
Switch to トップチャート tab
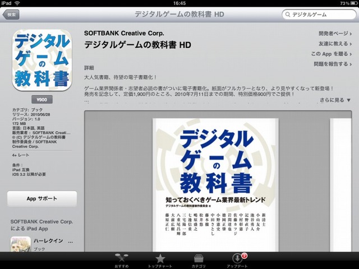160,261
